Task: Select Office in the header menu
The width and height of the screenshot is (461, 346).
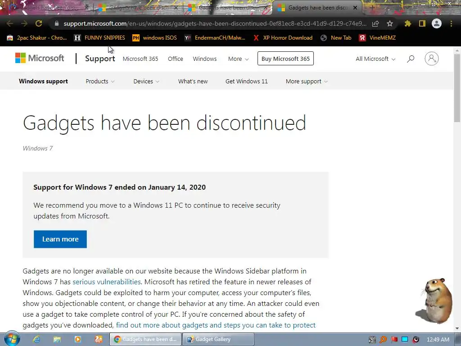Action: [x=176, y=59]
